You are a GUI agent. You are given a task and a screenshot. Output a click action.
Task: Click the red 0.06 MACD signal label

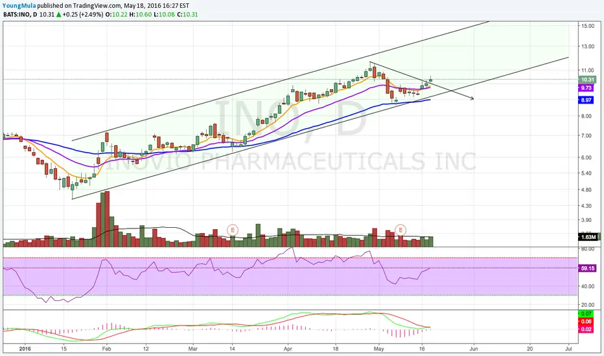point(587,321)
